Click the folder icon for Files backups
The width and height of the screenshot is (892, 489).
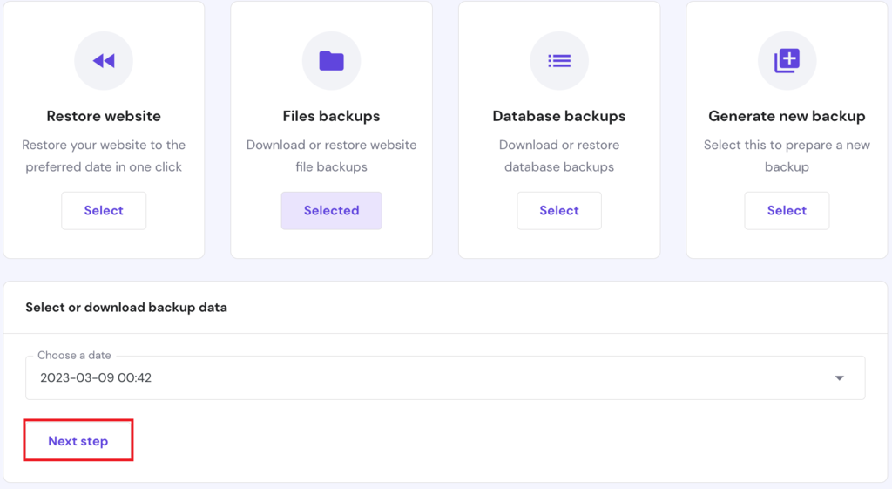(x=331, y=61)
